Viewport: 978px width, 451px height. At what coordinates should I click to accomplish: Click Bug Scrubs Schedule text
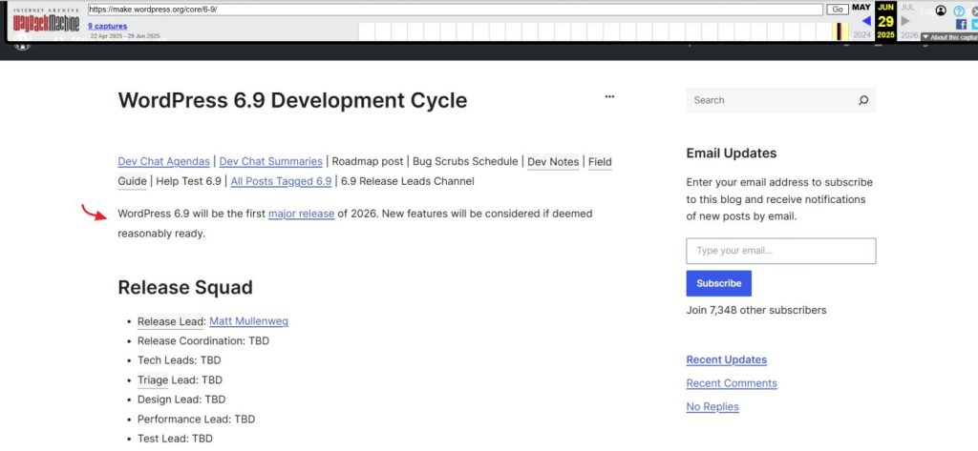(x=465, y=161)
